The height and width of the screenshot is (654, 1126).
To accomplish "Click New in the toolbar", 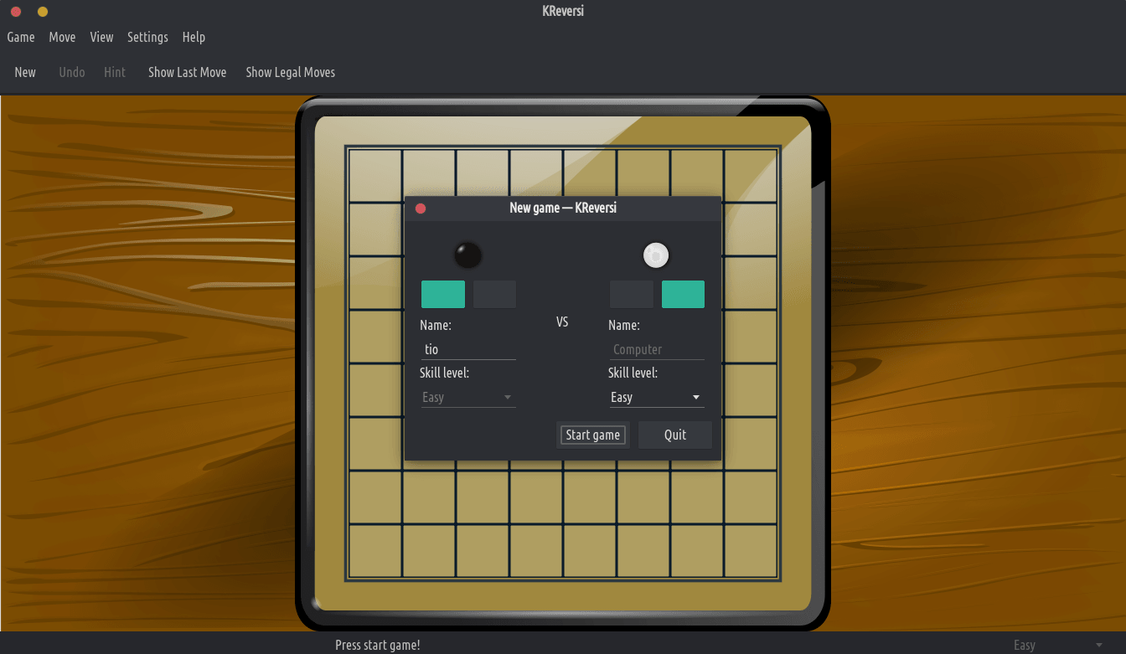I will pyautogui.click(x=25, y=72).
